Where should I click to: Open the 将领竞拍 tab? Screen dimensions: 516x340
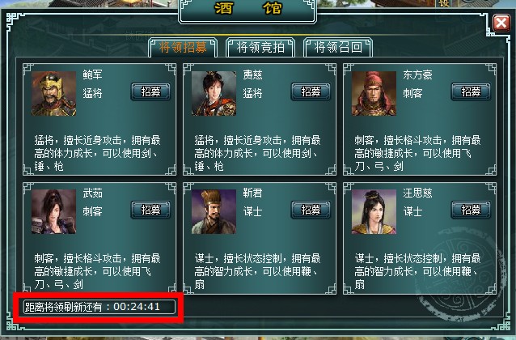(x=260, y=48)
